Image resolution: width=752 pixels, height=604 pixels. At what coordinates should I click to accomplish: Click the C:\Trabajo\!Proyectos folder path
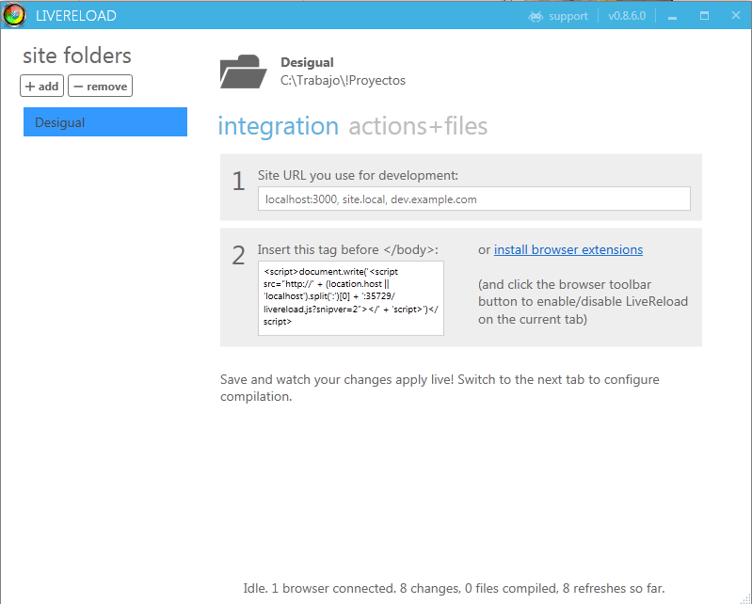coord(343,81)
